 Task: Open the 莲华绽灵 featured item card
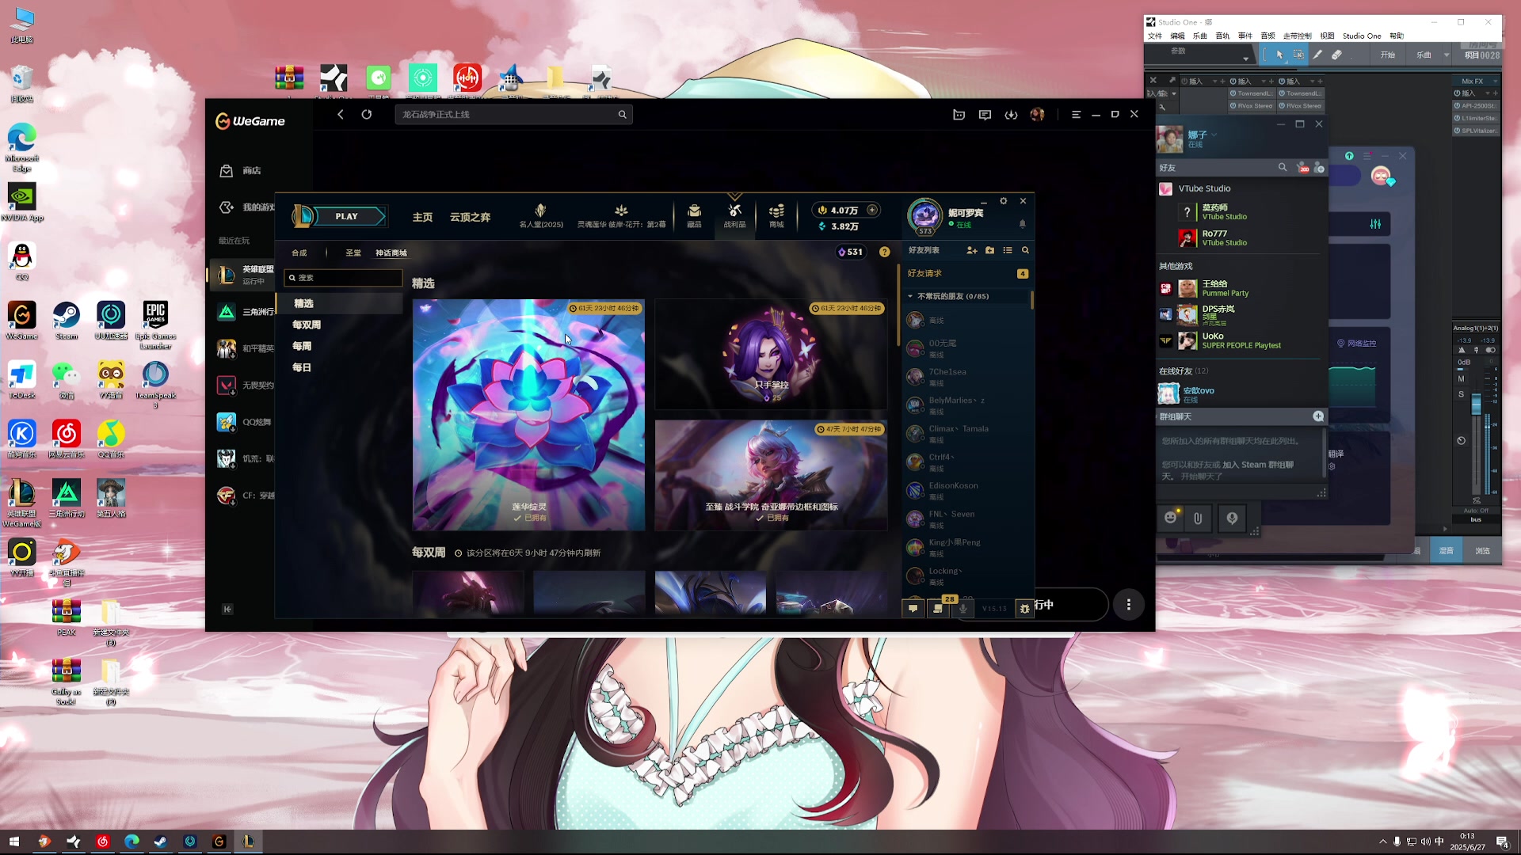[x=528, y=415]
